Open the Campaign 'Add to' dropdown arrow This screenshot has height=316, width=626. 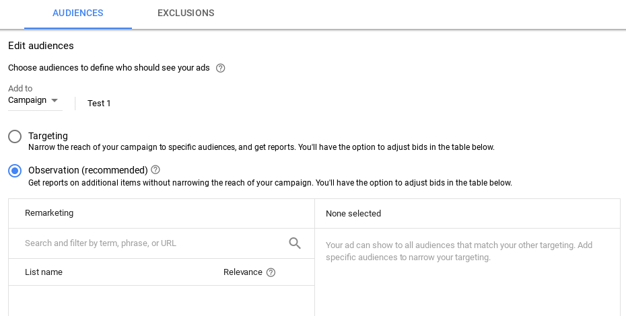(x=55, y=101)
